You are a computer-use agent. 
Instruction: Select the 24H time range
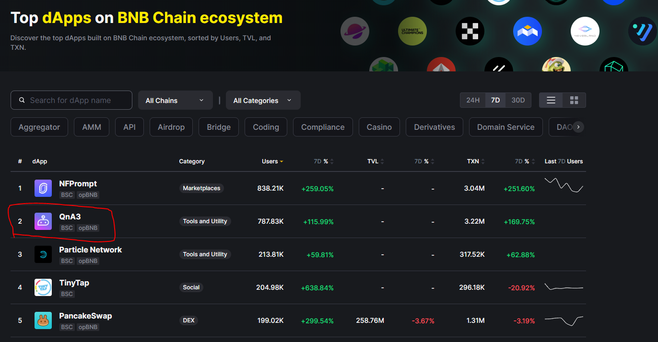coord(472,100)
